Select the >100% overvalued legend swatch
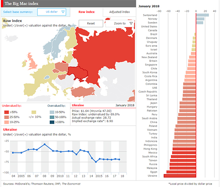This screenshot has width=220, height=187. [x=52, y=122]
